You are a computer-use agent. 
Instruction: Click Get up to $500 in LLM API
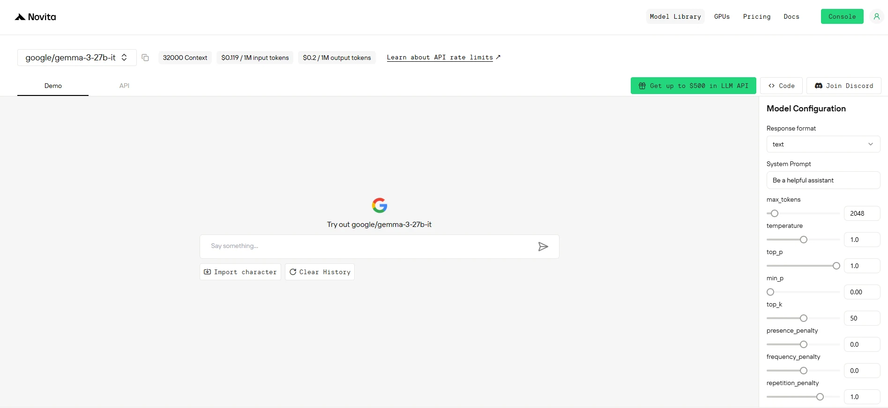694,86
